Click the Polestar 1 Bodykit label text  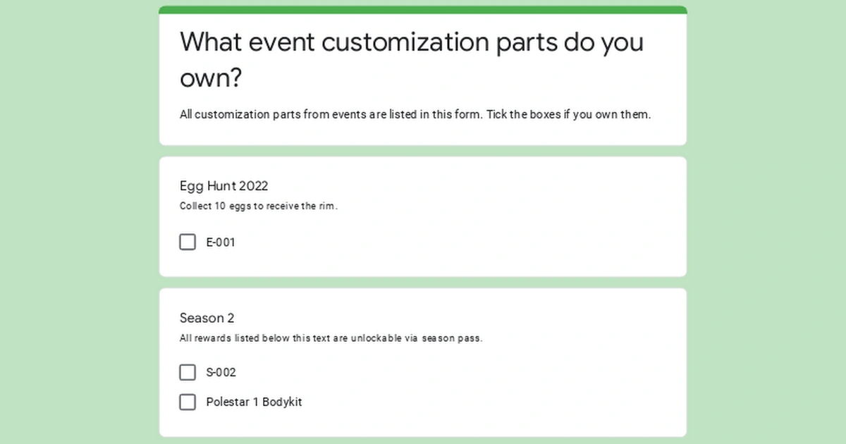click(x=254, y=402)
